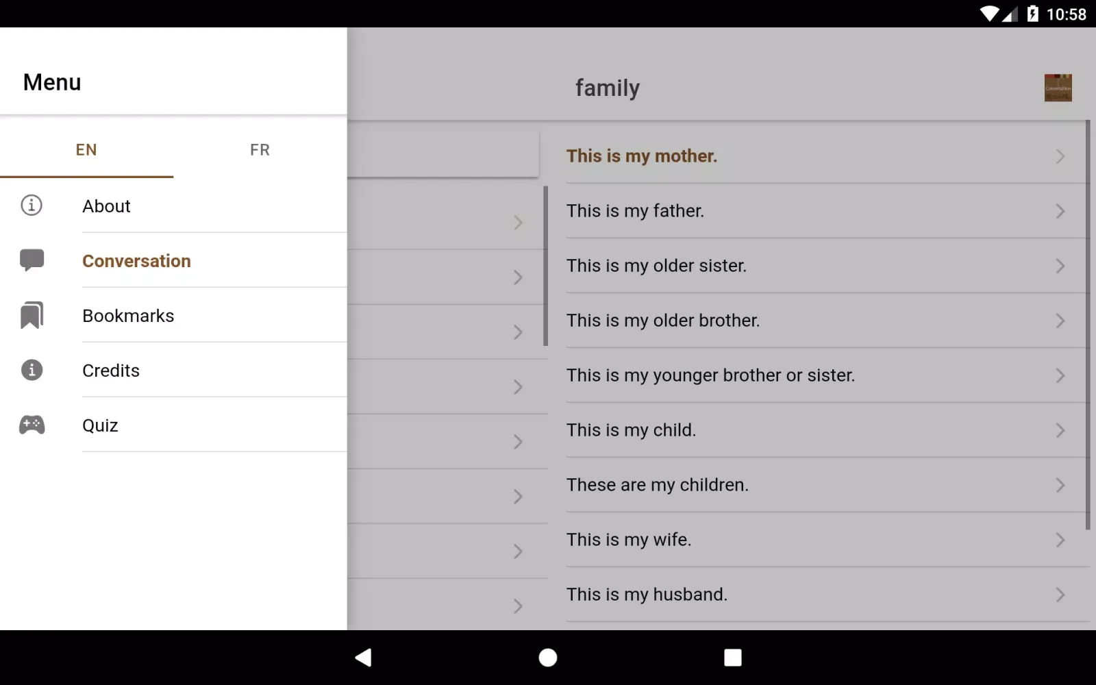Start the Quiz using the gamepad icon

point(31,425)
